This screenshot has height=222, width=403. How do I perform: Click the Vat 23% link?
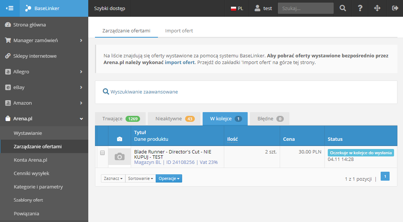[x=209, y=162]
